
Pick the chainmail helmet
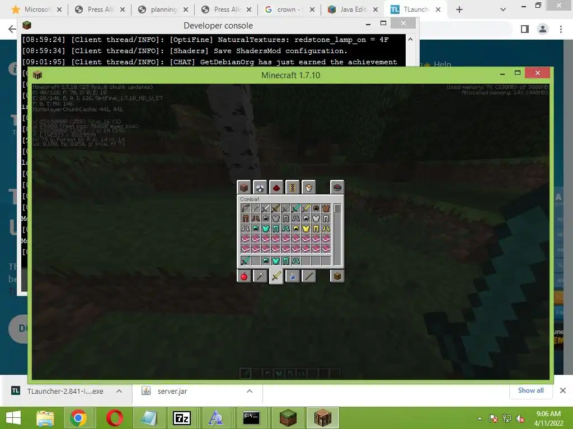266,218
